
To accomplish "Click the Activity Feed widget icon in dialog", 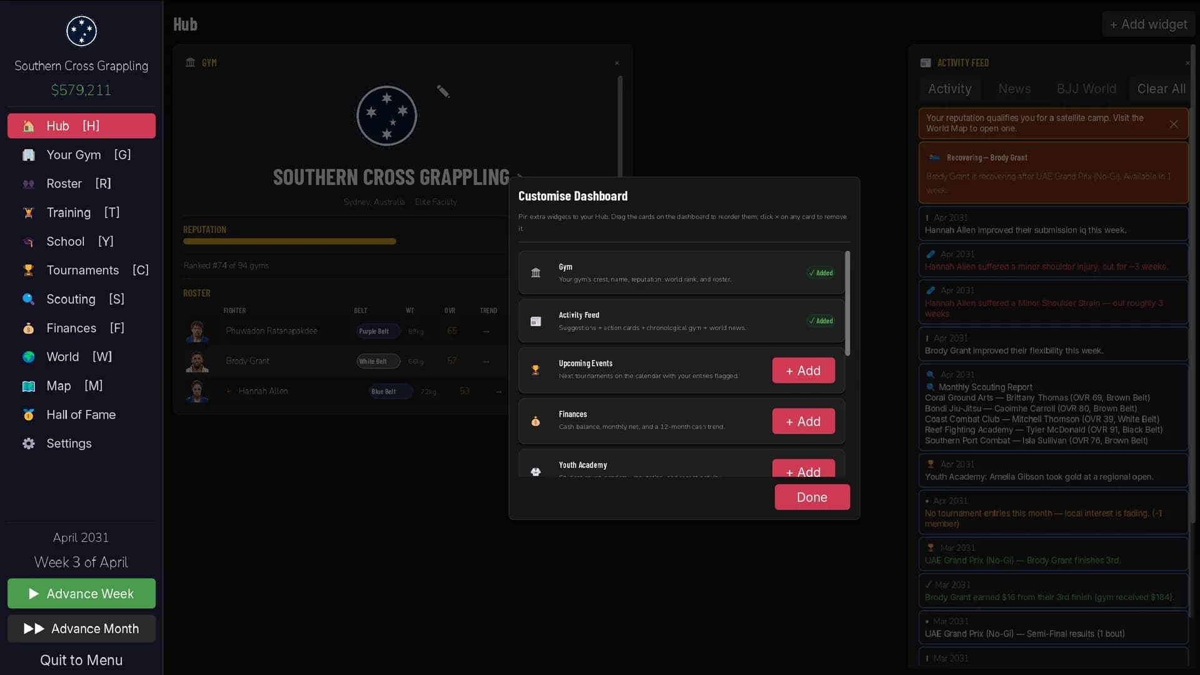I will click(x=535, y=321).
